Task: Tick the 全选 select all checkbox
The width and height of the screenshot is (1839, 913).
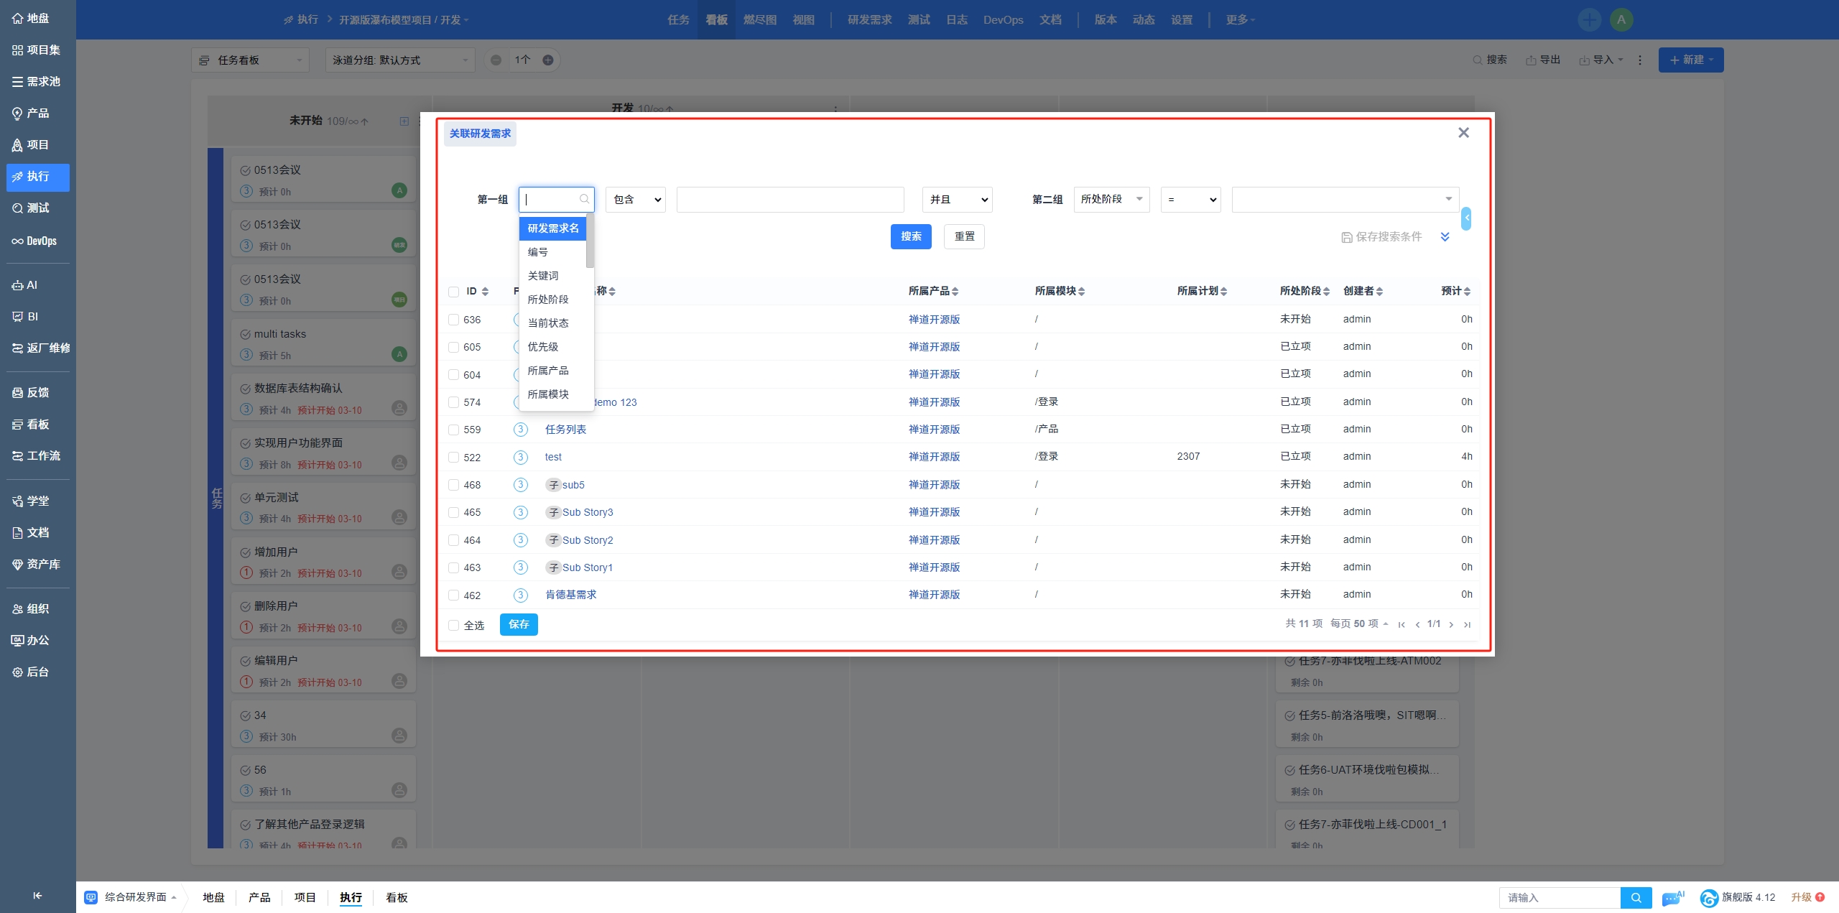Action: coord(453,625)
